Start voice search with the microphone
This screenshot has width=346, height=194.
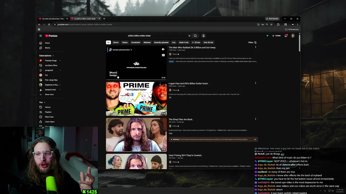(204, 36)
